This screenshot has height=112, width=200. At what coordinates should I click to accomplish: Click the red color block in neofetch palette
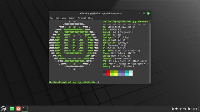[x=108, y=73]
